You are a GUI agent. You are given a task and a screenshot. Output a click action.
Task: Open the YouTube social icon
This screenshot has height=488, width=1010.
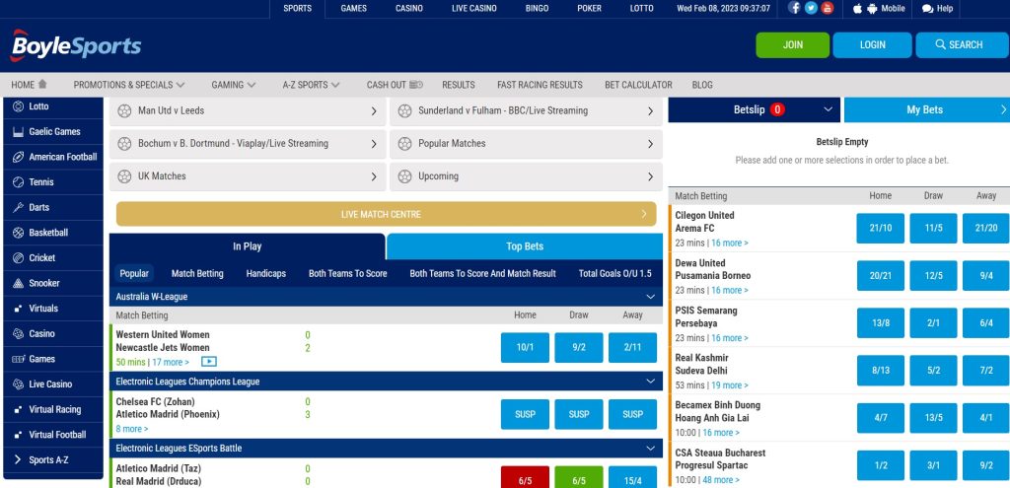click(x=828, y=8)
